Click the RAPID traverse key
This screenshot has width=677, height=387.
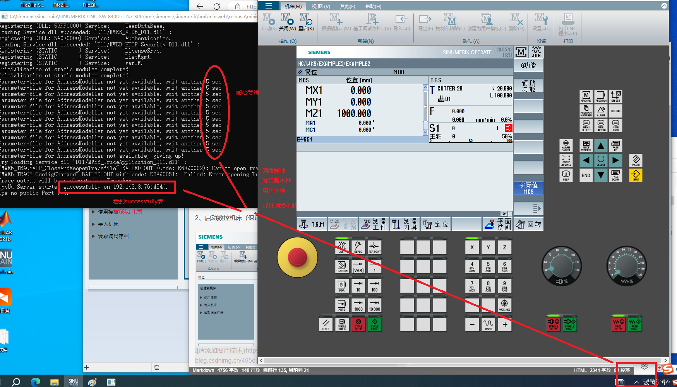pos(488,324)
